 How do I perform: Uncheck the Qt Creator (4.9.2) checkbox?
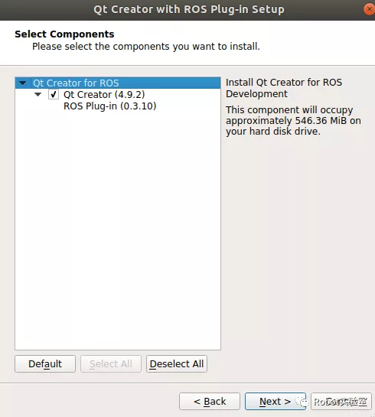point(54,94)
